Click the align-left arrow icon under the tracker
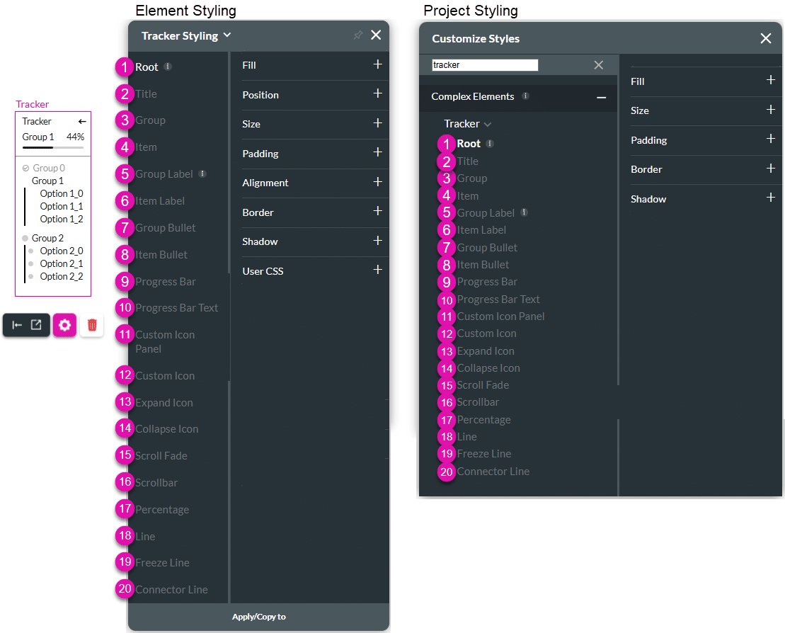 coord(18,325)
